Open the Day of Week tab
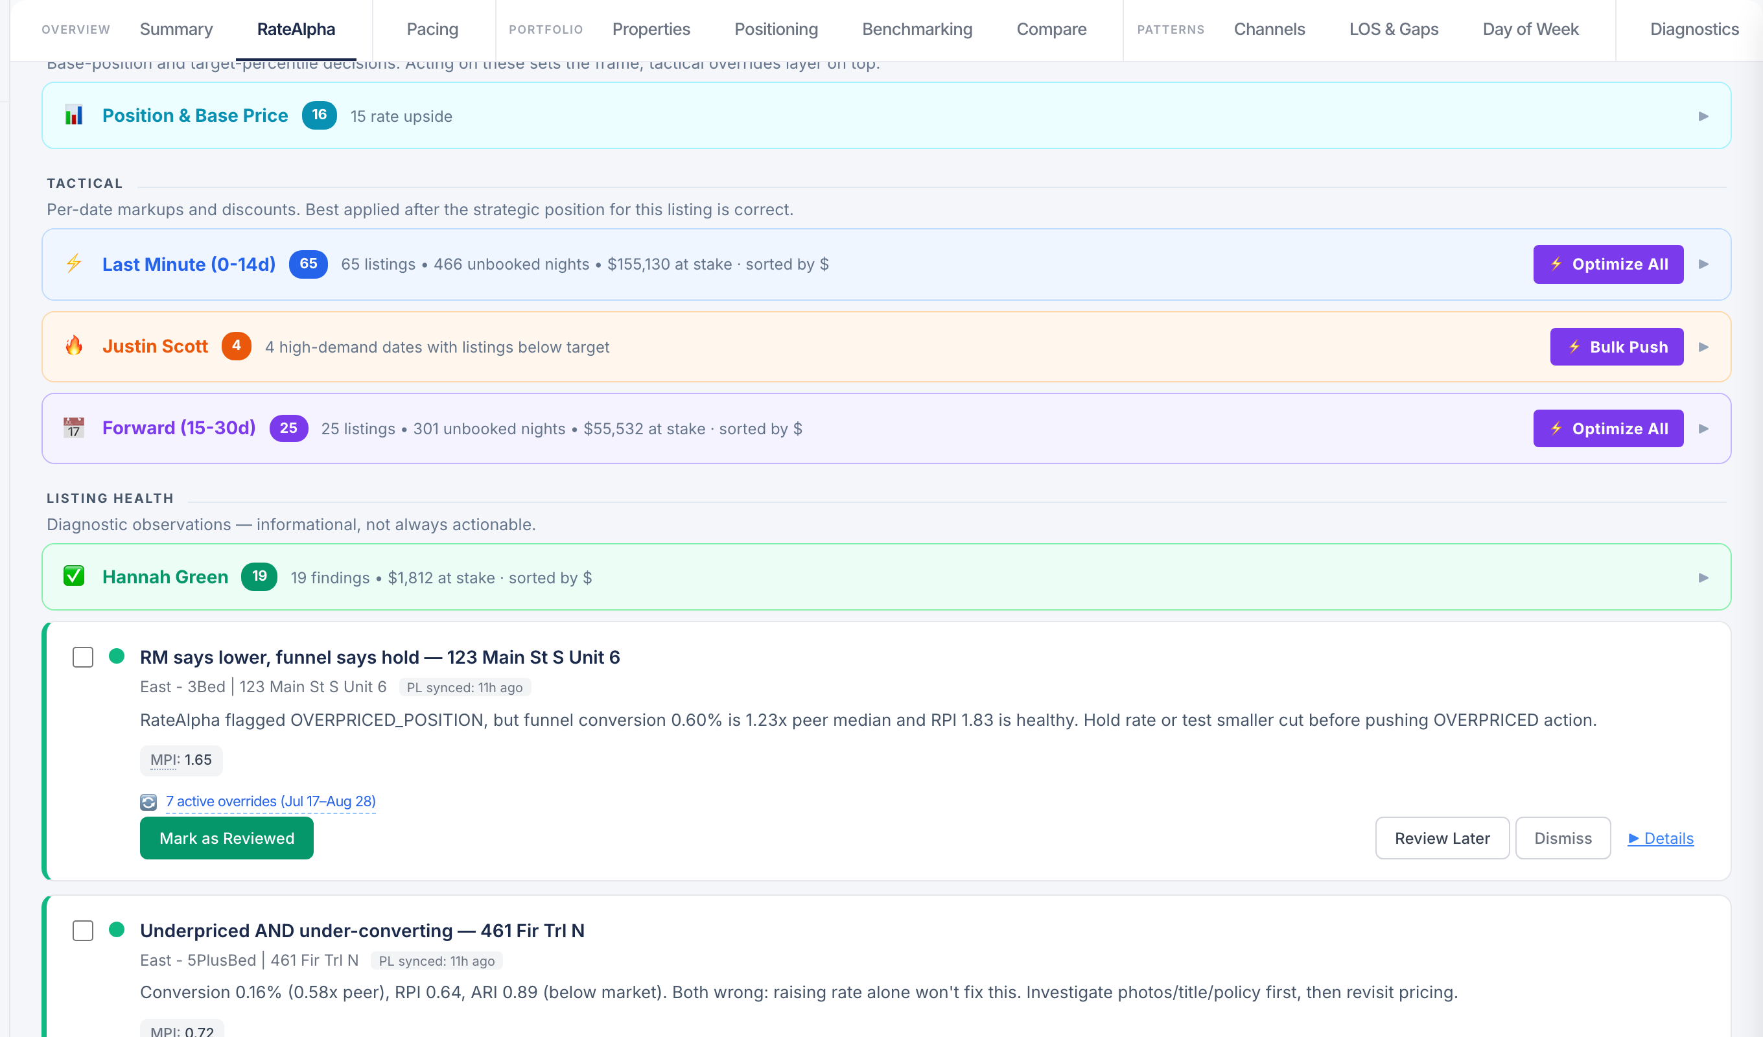Screen dimensions: 1763x1037 coord(1531,29)
